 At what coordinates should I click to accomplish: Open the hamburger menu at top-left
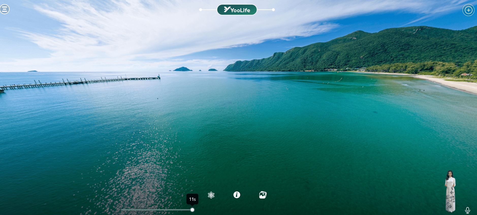point(5,9)
